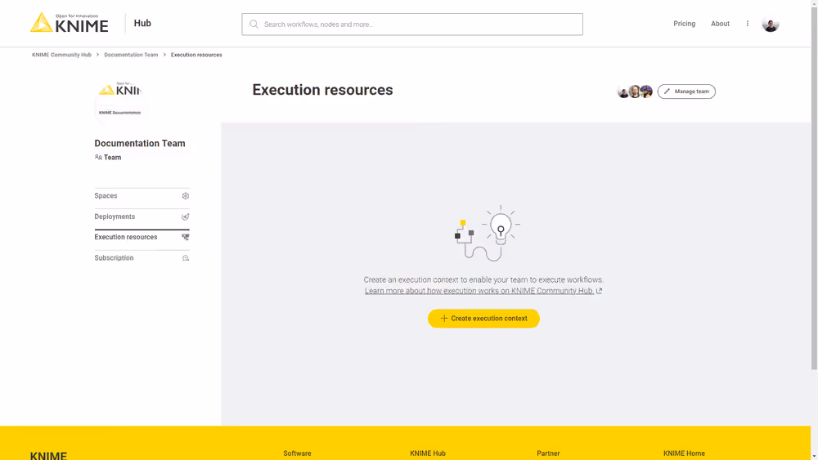The height and width of the screenshot is (460, 818).
Task: Click the first team member avatar
Action: pos(622,92)
